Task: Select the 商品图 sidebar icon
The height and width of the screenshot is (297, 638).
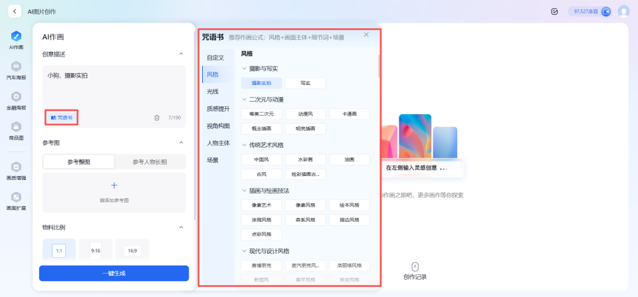Action: click(16, 127)
